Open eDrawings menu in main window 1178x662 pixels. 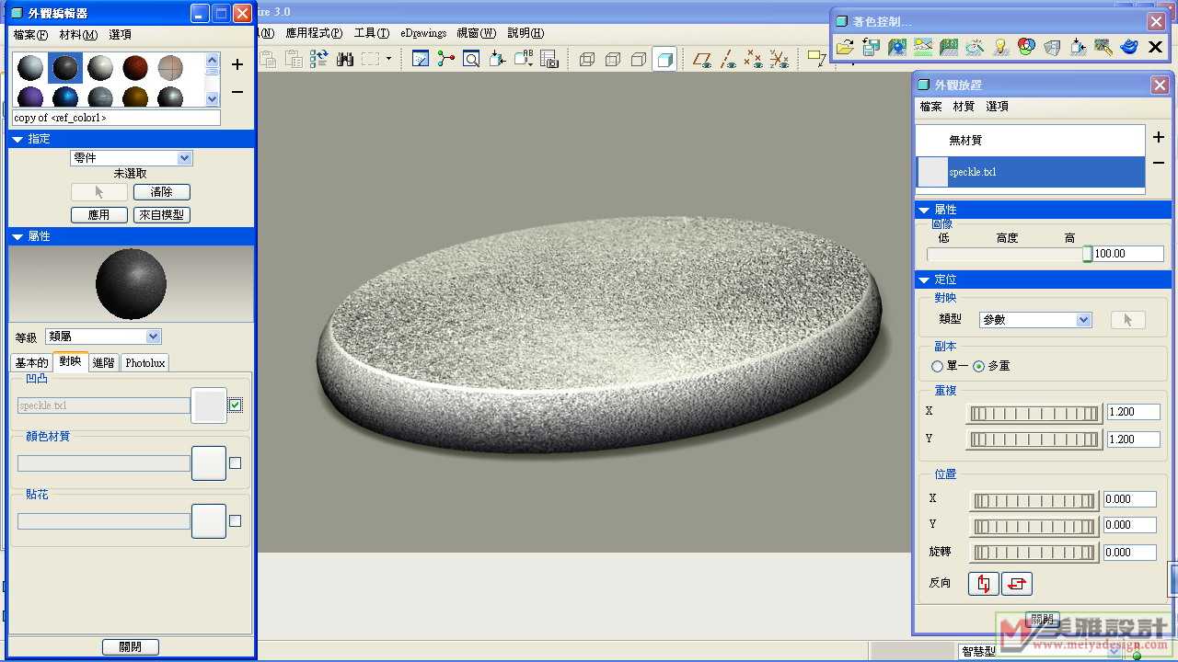423,33
